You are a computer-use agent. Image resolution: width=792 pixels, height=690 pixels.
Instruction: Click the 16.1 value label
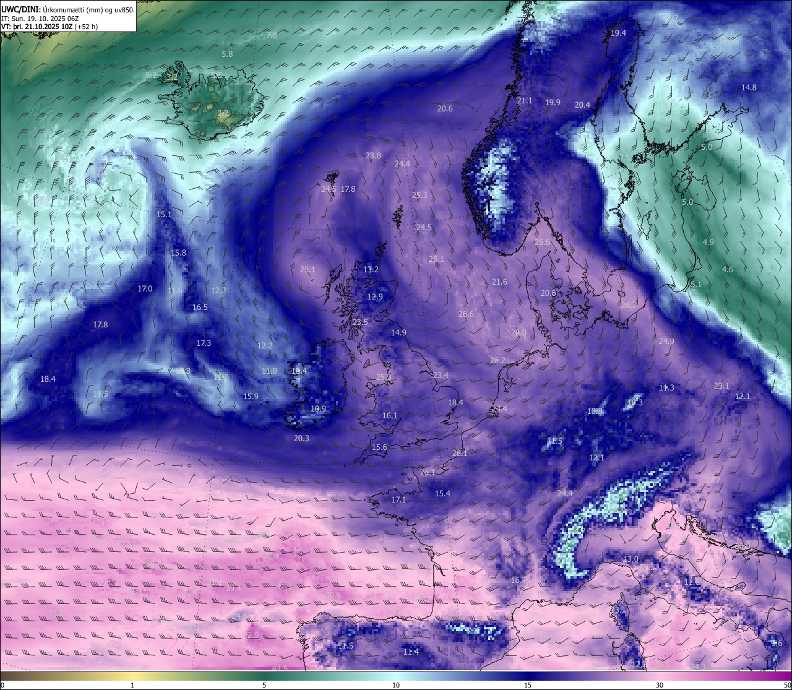[x=390, y=416]
